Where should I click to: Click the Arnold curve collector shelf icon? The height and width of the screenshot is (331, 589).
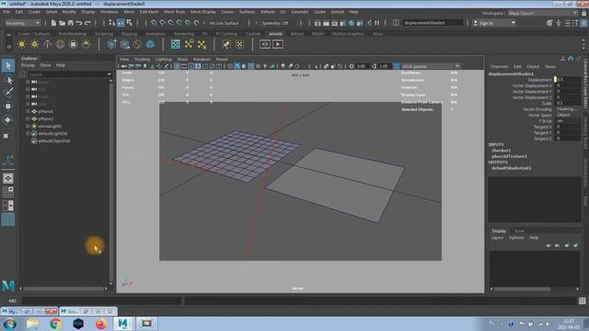click(137, 44)
